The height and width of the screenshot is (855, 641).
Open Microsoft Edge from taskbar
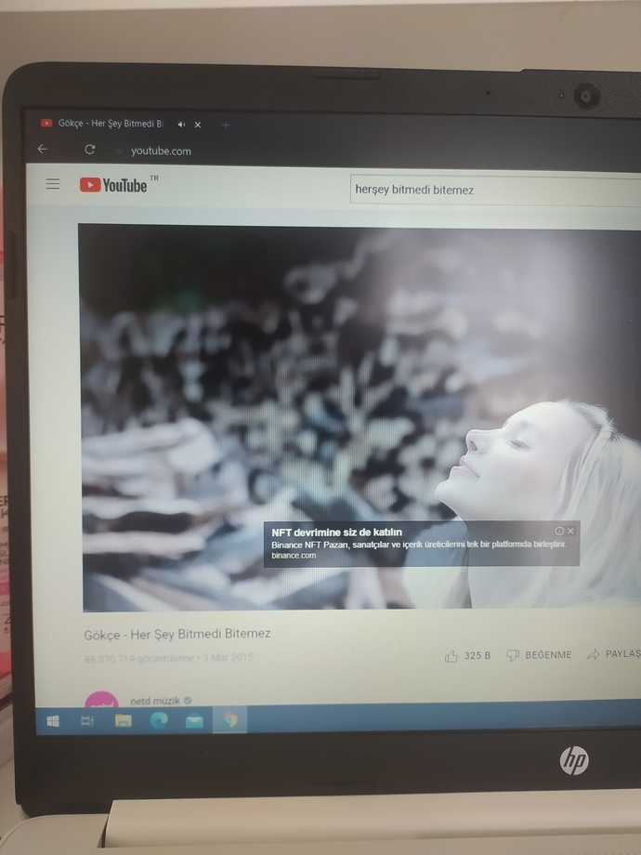coord(159,721)
